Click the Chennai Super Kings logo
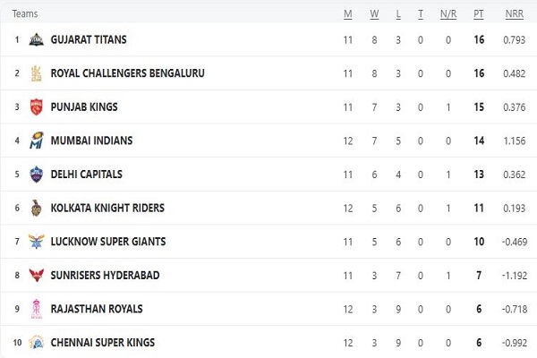The height and width of the screenshot is (358, 537). pos(37,342)
